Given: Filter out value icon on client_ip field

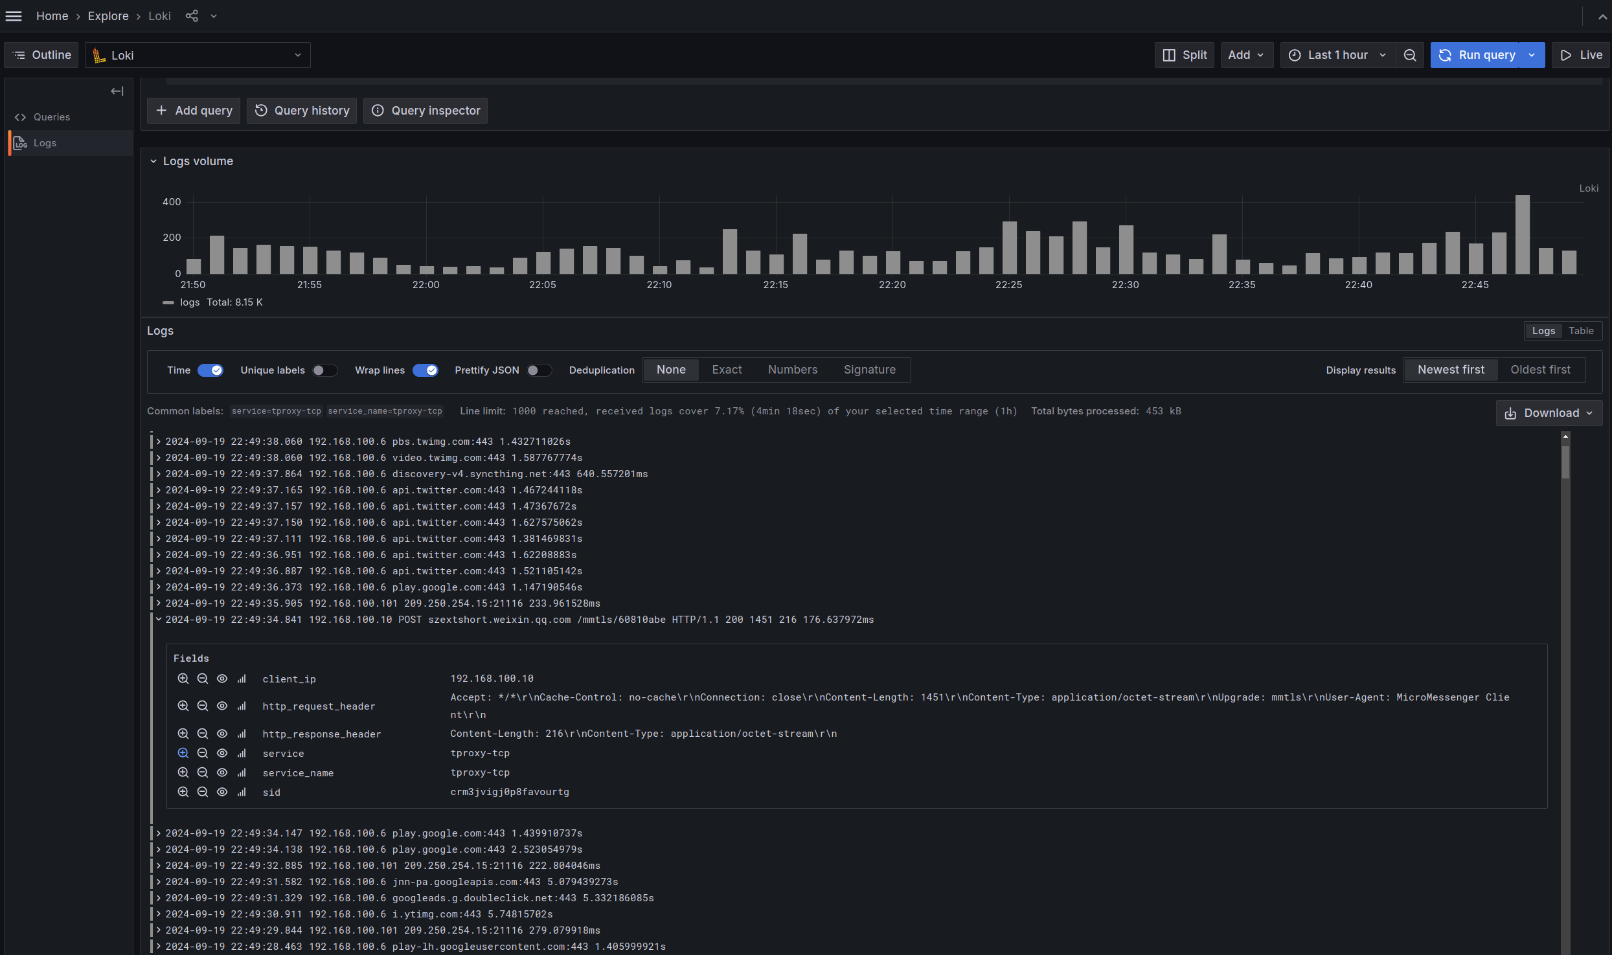Looking at the screenshot, I should pos(203,679).
